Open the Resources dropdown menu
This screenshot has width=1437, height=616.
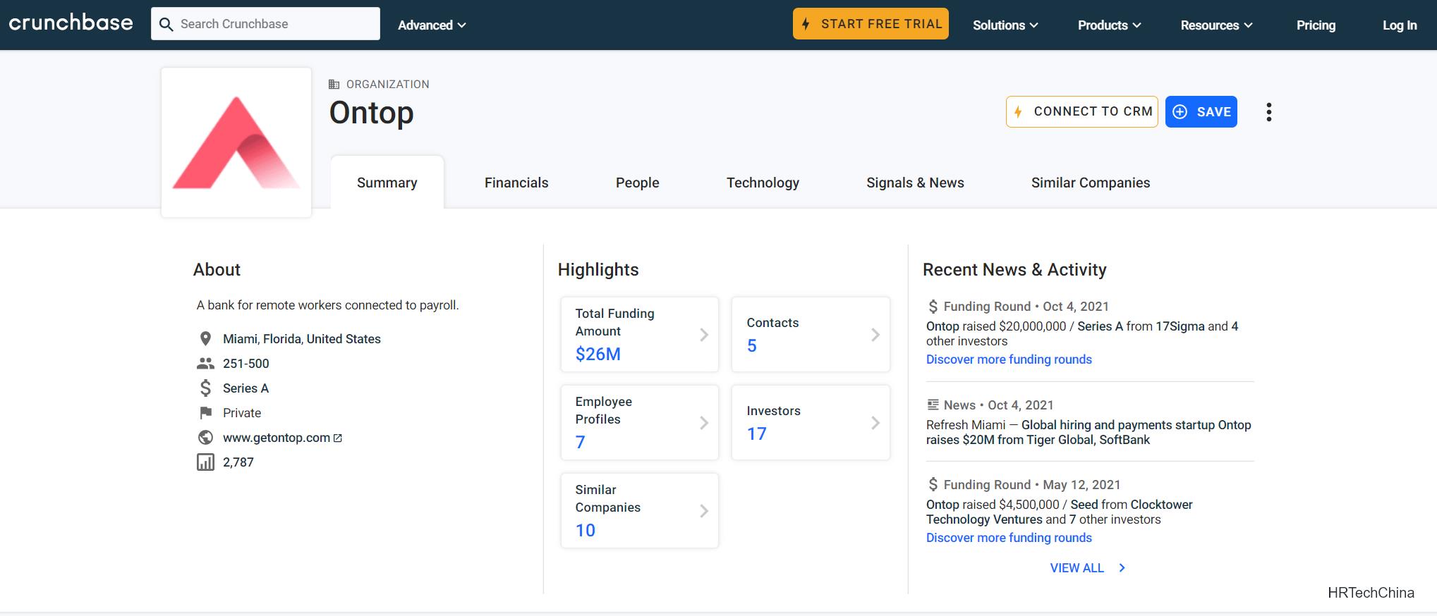coord(1216,25)
